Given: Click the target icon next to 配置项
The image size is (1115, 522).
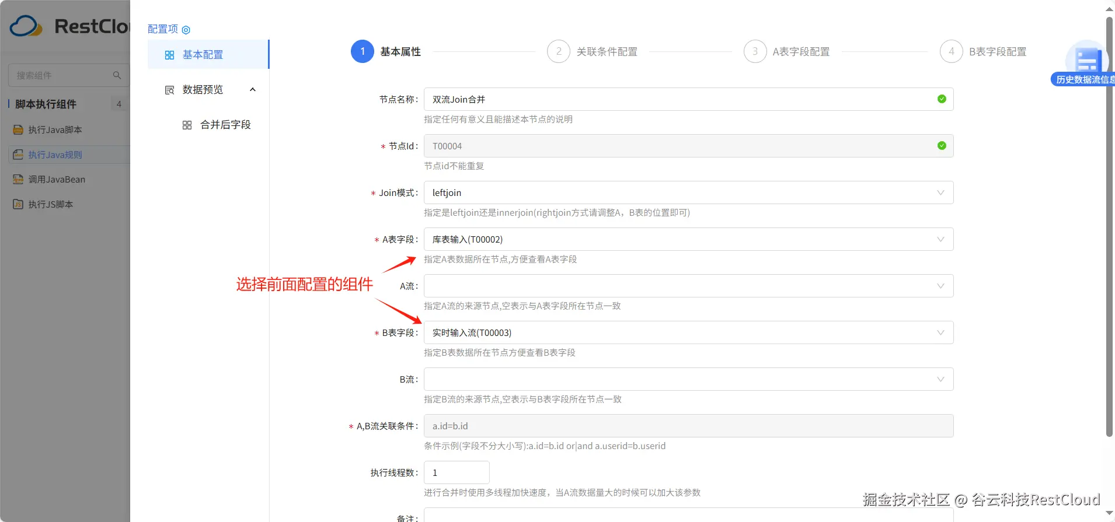Looking at the screenshot, I should 186,30.
